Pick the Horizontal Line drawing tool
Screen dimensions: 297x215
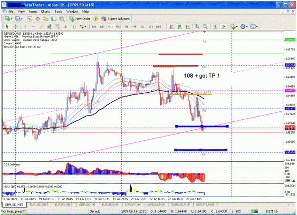pos(33,27)
